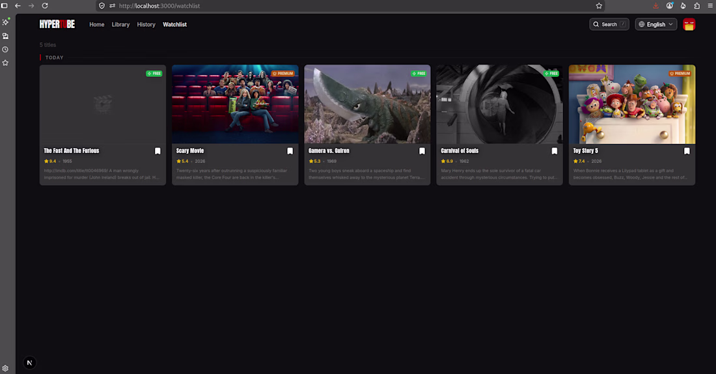Click the Carnival of Souls title

tap(460, 151)
